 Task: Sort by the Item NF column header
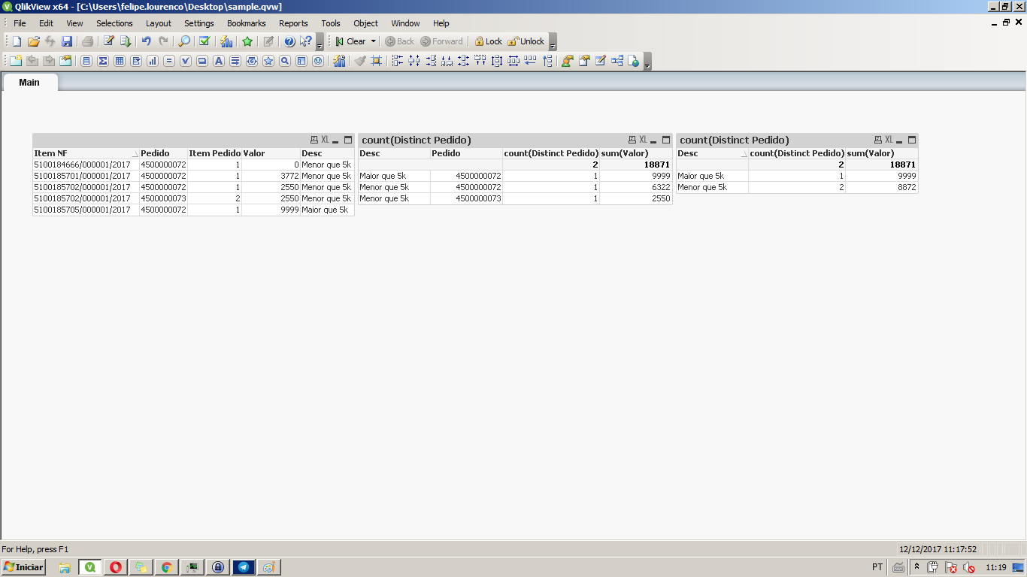click(x=86, y=153)
